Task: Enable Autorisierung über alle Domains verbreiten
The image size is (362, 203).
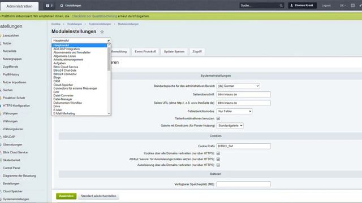Action: [x=218, y=165]
